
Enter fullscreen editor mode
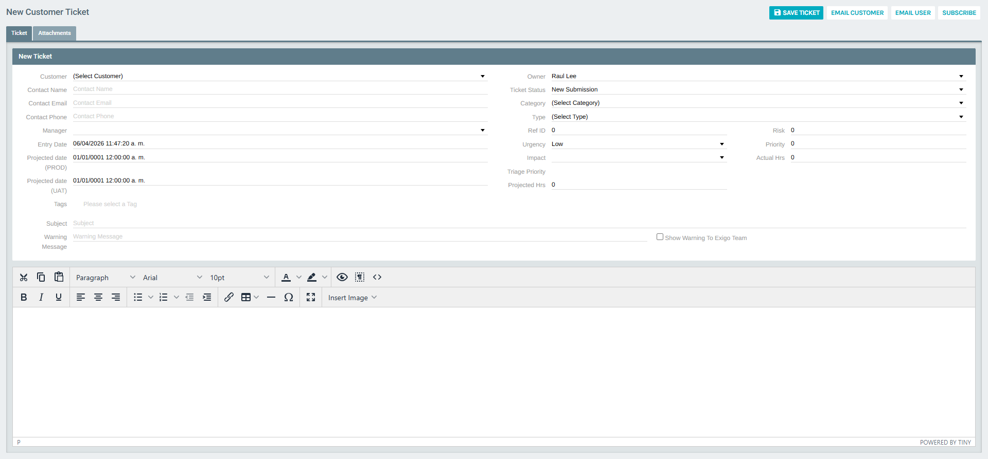(x=311, y=298)
